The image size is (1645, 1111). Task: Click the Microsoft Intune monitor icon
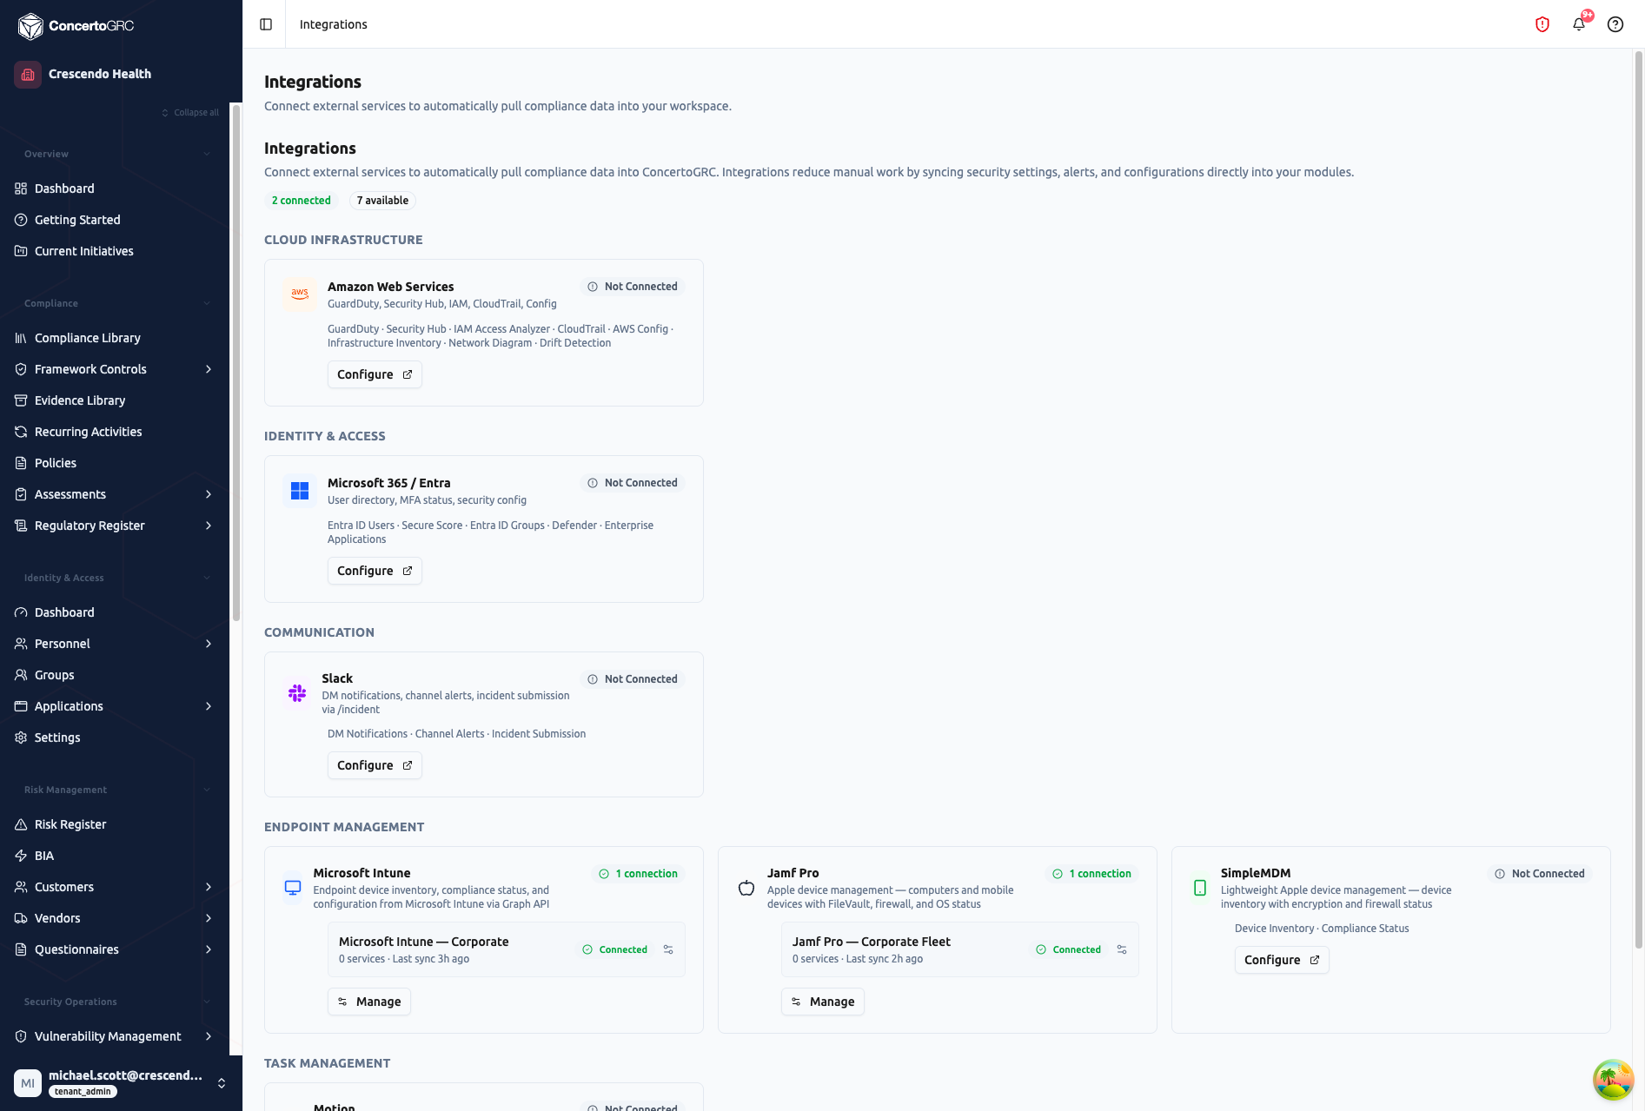(293, 888)
